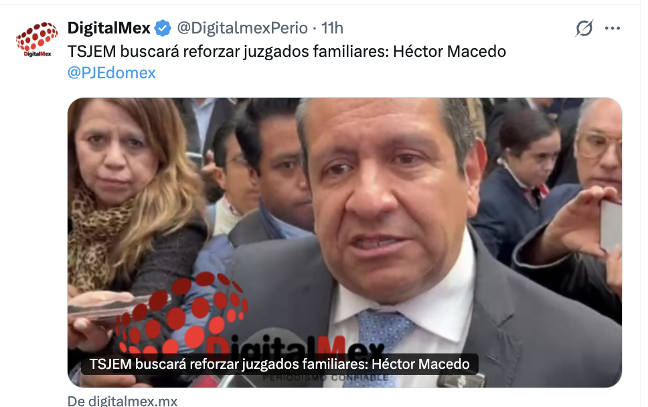Click the video caption bar with Héctor Macedo

point(279,364)
